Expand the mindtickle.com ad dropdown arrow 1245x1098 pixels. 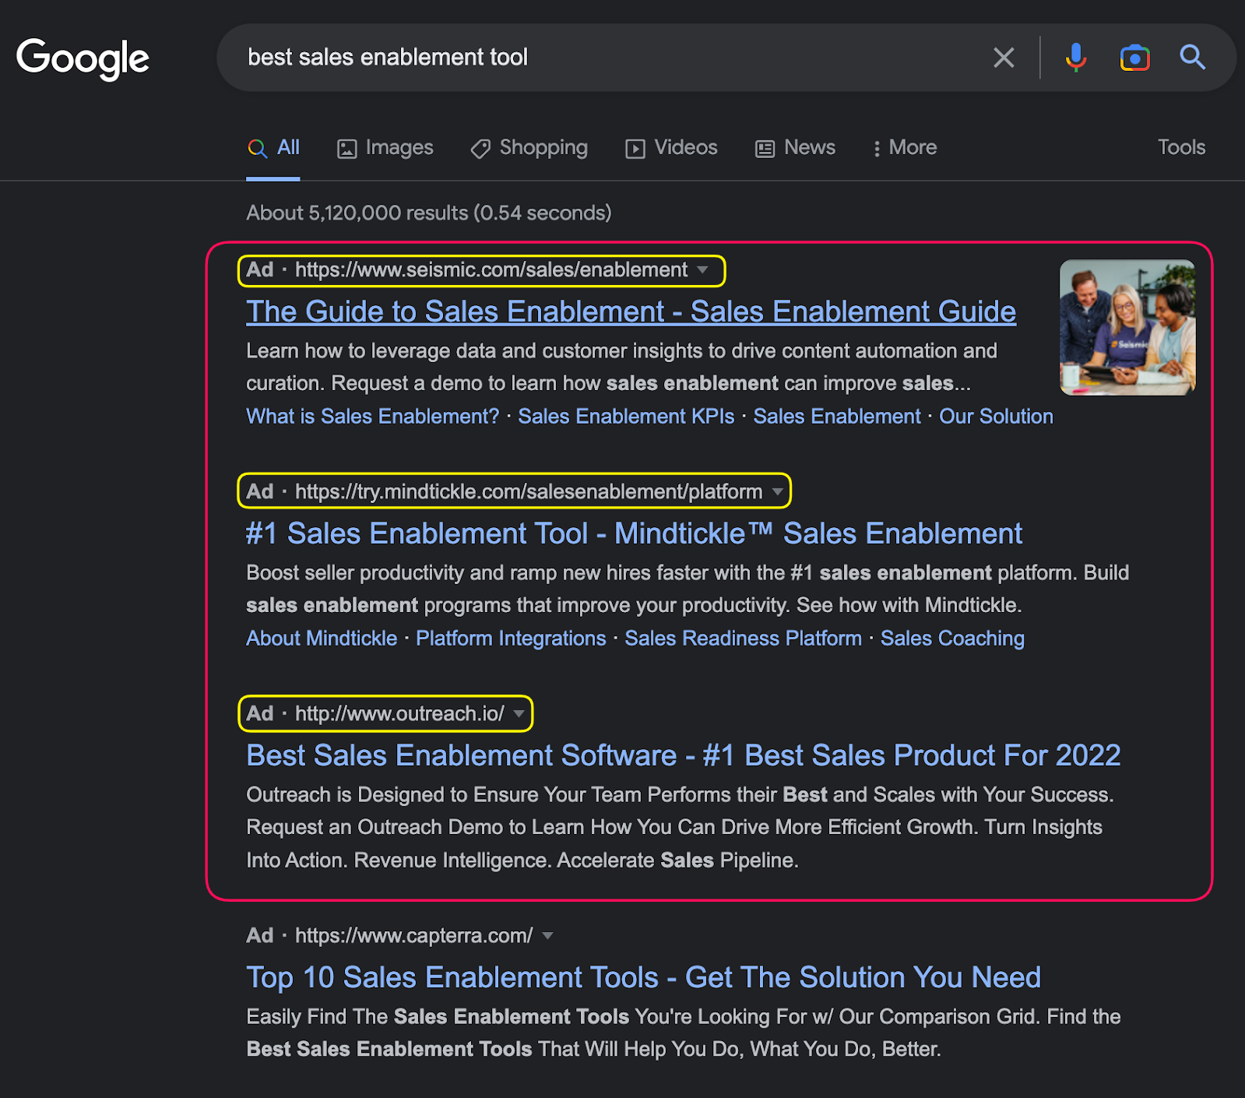pyautogui.click(x=777, y=492)
